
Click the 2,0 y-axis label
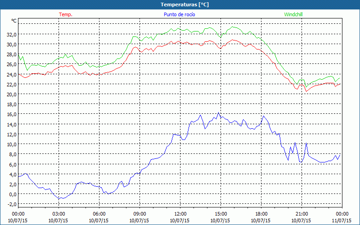(13, 184)
